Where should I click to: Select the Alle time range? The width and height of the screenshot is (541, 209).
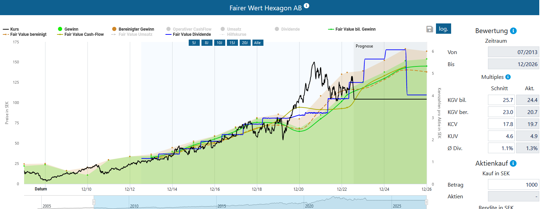(x=258, y=43)
